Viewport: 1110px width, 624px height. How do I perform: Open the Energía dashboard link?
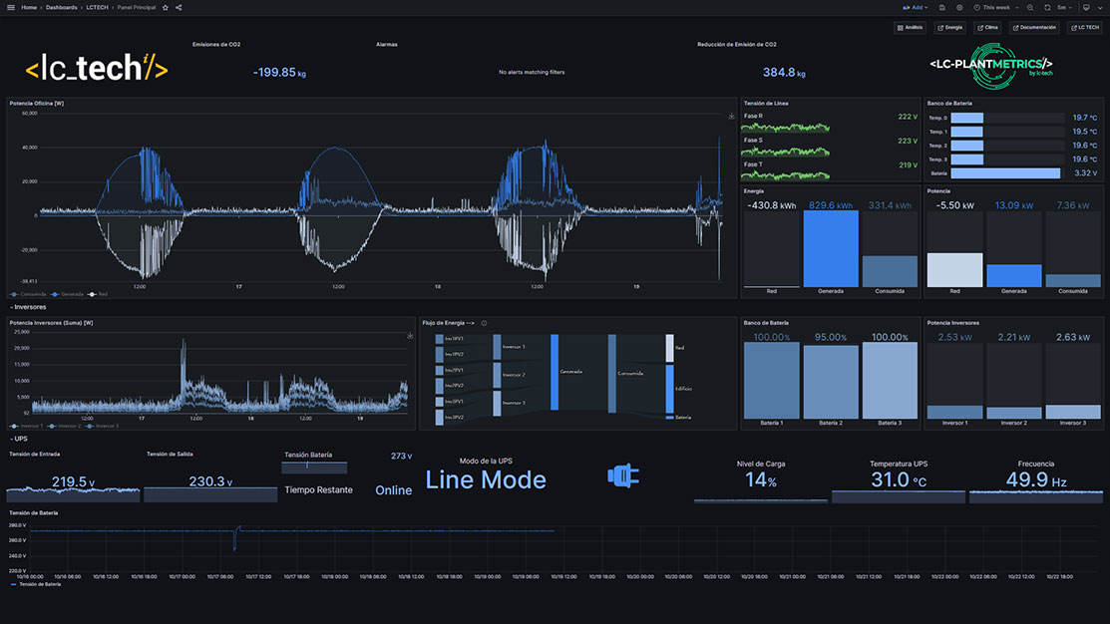(949, 28)
